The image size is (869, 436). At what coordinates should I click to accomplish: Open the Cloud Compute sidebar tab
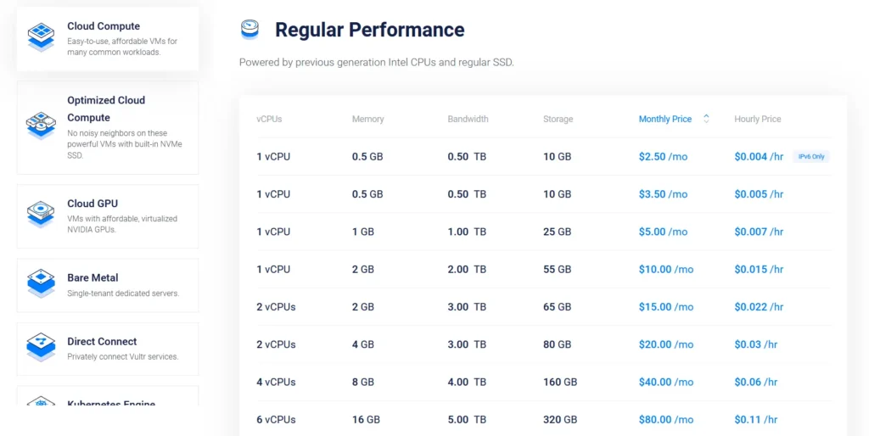108,38
